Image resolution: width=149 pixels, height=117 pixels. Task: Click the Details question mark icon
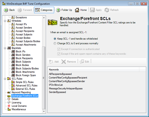pyautogui.click(x=9, y=99)
